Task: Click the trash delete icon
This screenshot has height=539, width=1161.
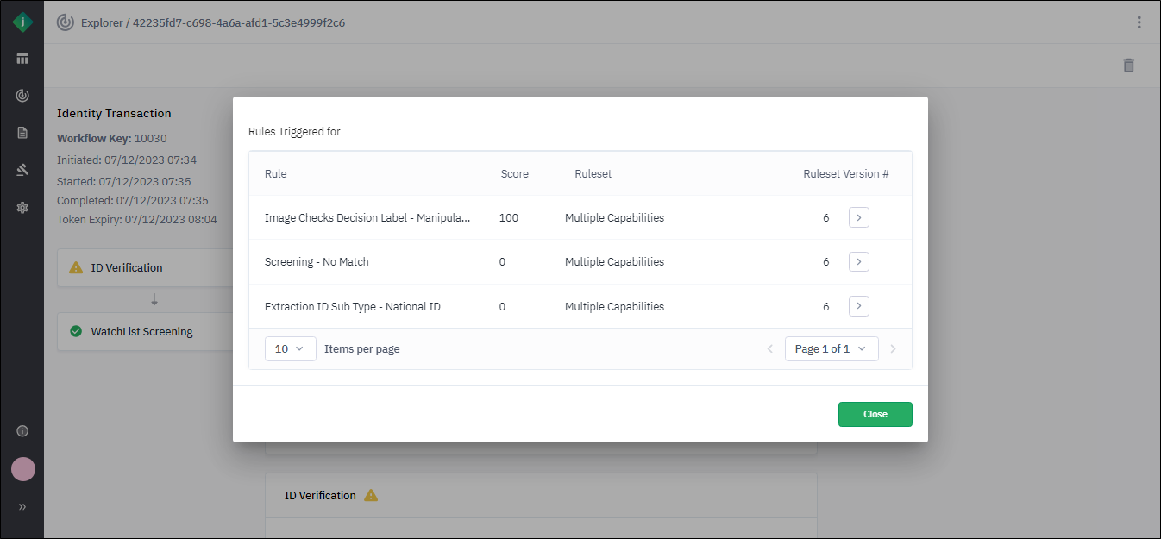Action: pos(1128,66)
